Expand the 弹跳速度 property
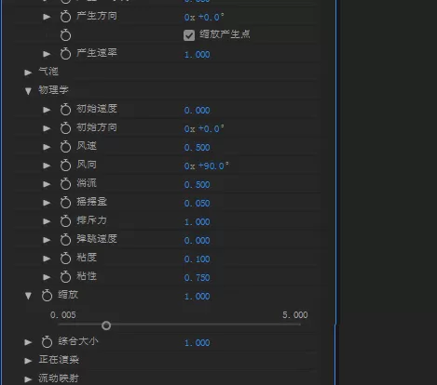Viewport: 437px width, 385px height. (x=47, y=240)
